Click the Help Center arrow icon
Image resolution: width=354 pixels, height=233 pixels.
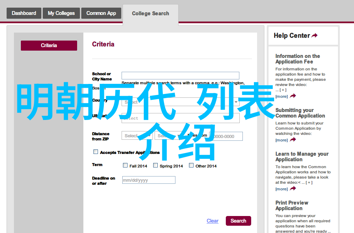coord(314,35)
